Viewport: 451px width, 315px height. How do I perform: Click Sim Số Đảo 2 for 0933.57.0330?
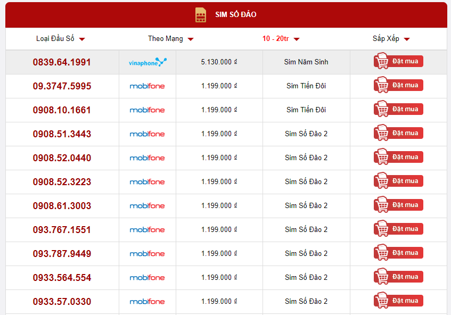306,301
